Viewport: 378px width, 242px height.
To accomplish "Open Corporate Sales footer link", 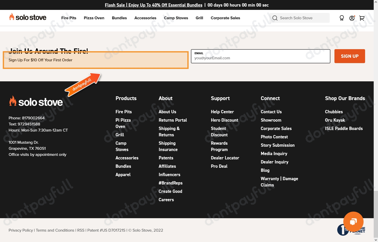I will pyautogui.click(x=276, y=128).
